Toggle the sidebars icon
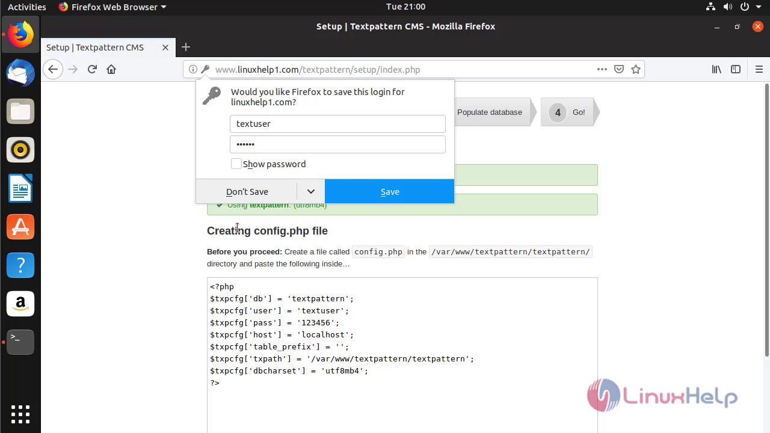Screen dimensions: 770x433 click(x=736, y=69)
